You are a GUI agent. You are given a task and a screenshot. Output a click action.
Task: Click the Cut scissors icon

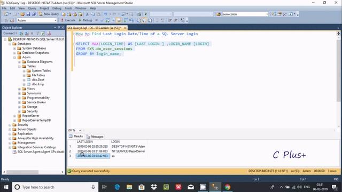click(87, 14)
